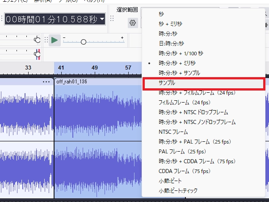Choose 時:分:秒 + サンプル format
Image resolution: width=269 pixels, height=202 pixels.
(x=179, y=73)
